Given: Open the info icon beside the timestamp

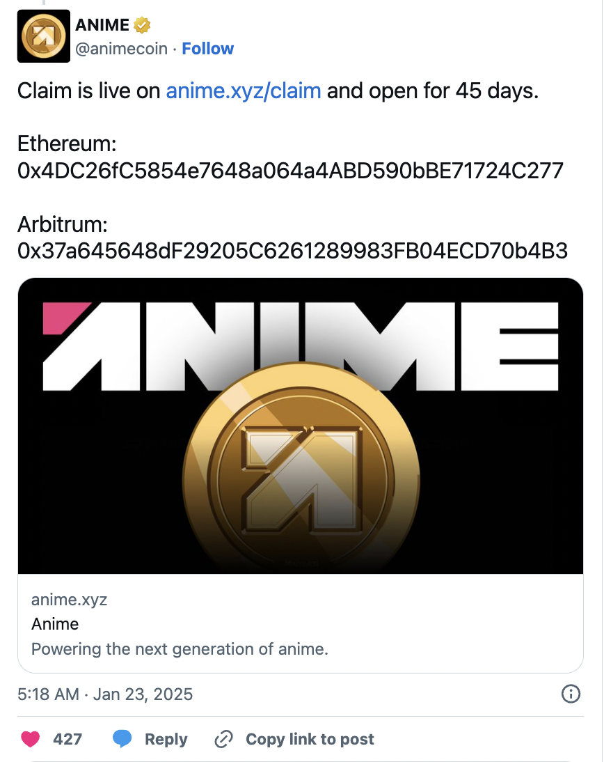Looking at the screenshot, I should (571, 694).
